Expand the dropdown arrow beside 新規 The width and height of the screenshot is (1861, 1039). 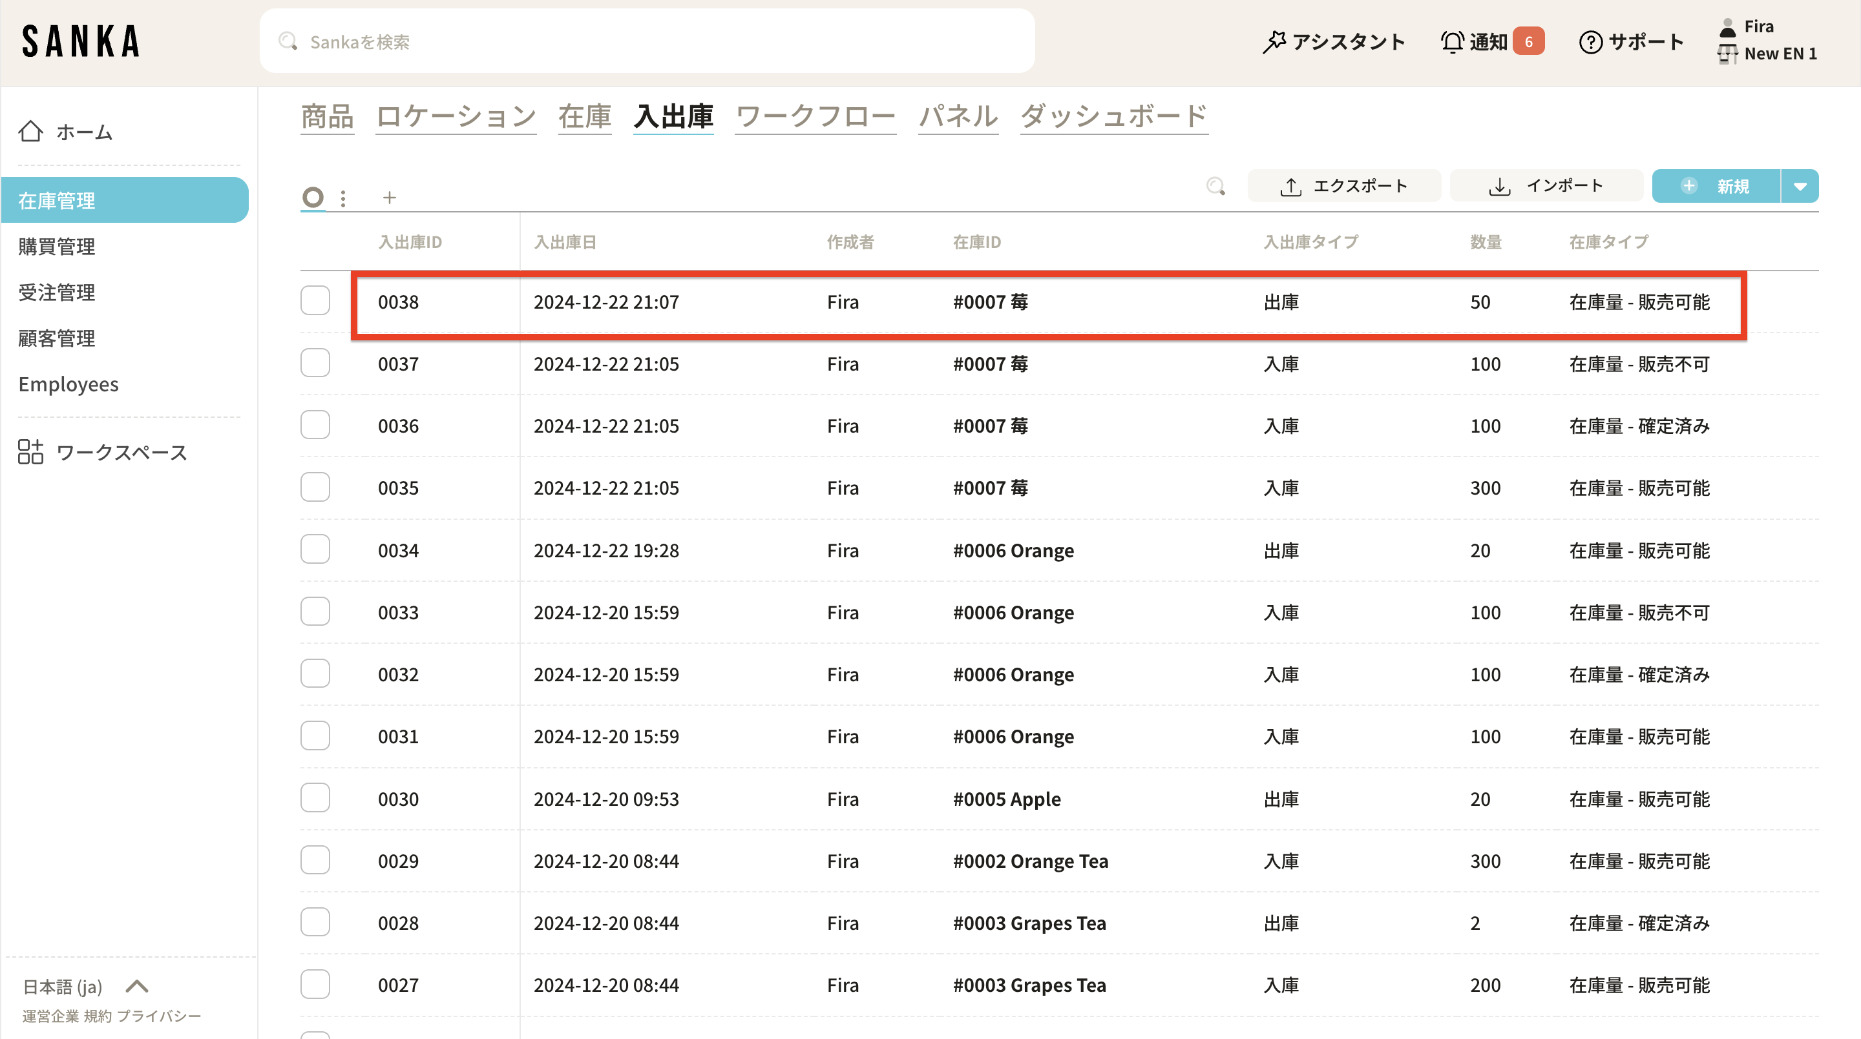coord(1800,186)
